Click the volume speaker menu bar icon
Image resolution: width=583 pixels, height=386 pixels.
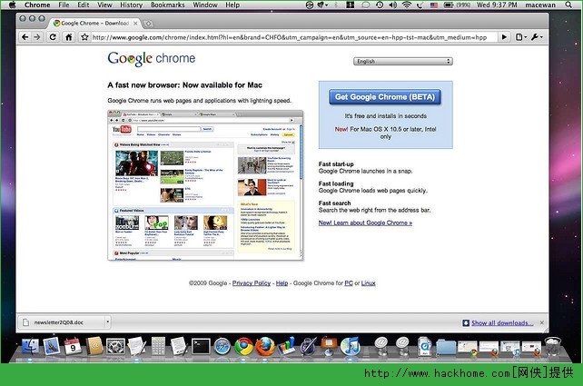click(392, 5)
